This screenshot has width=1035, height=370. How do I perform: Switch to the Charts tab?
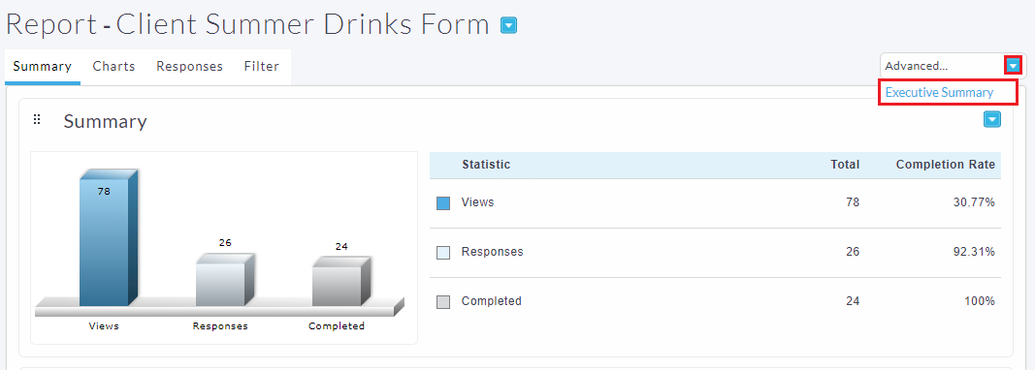113,66
